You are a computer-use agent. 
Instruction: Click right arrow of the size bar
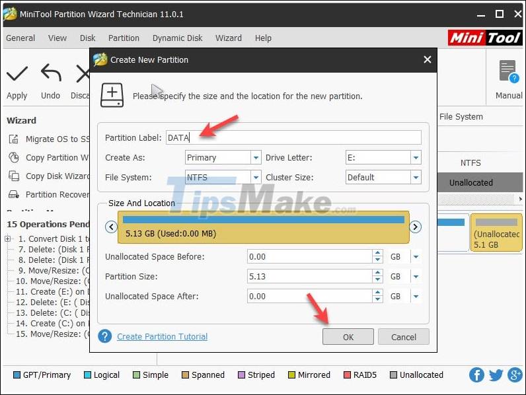pyautogui.click(x=415, y=227)
